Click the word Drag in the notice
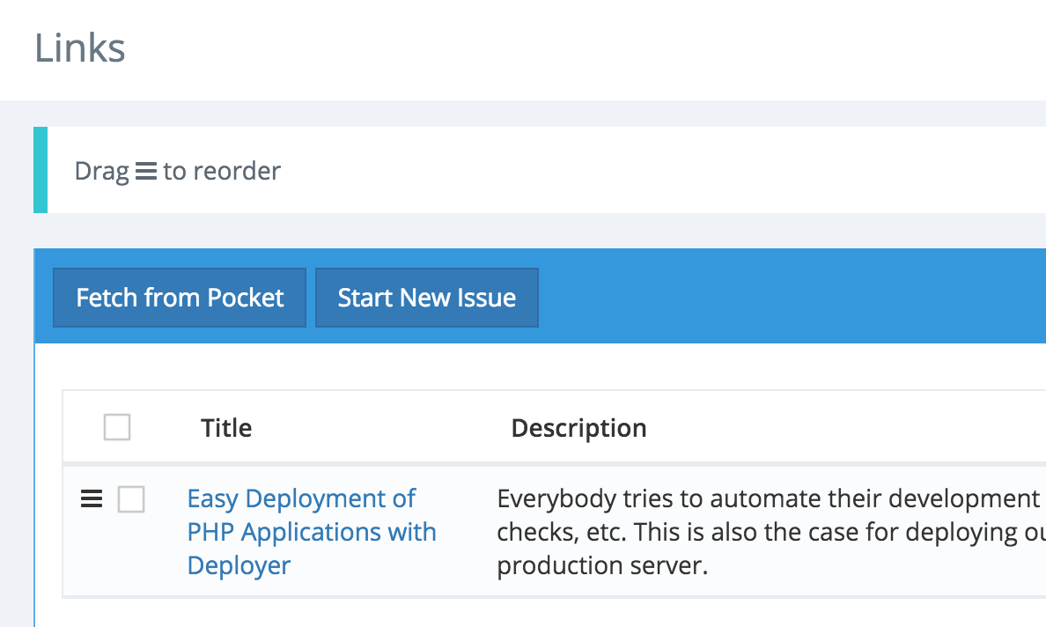 102,171
